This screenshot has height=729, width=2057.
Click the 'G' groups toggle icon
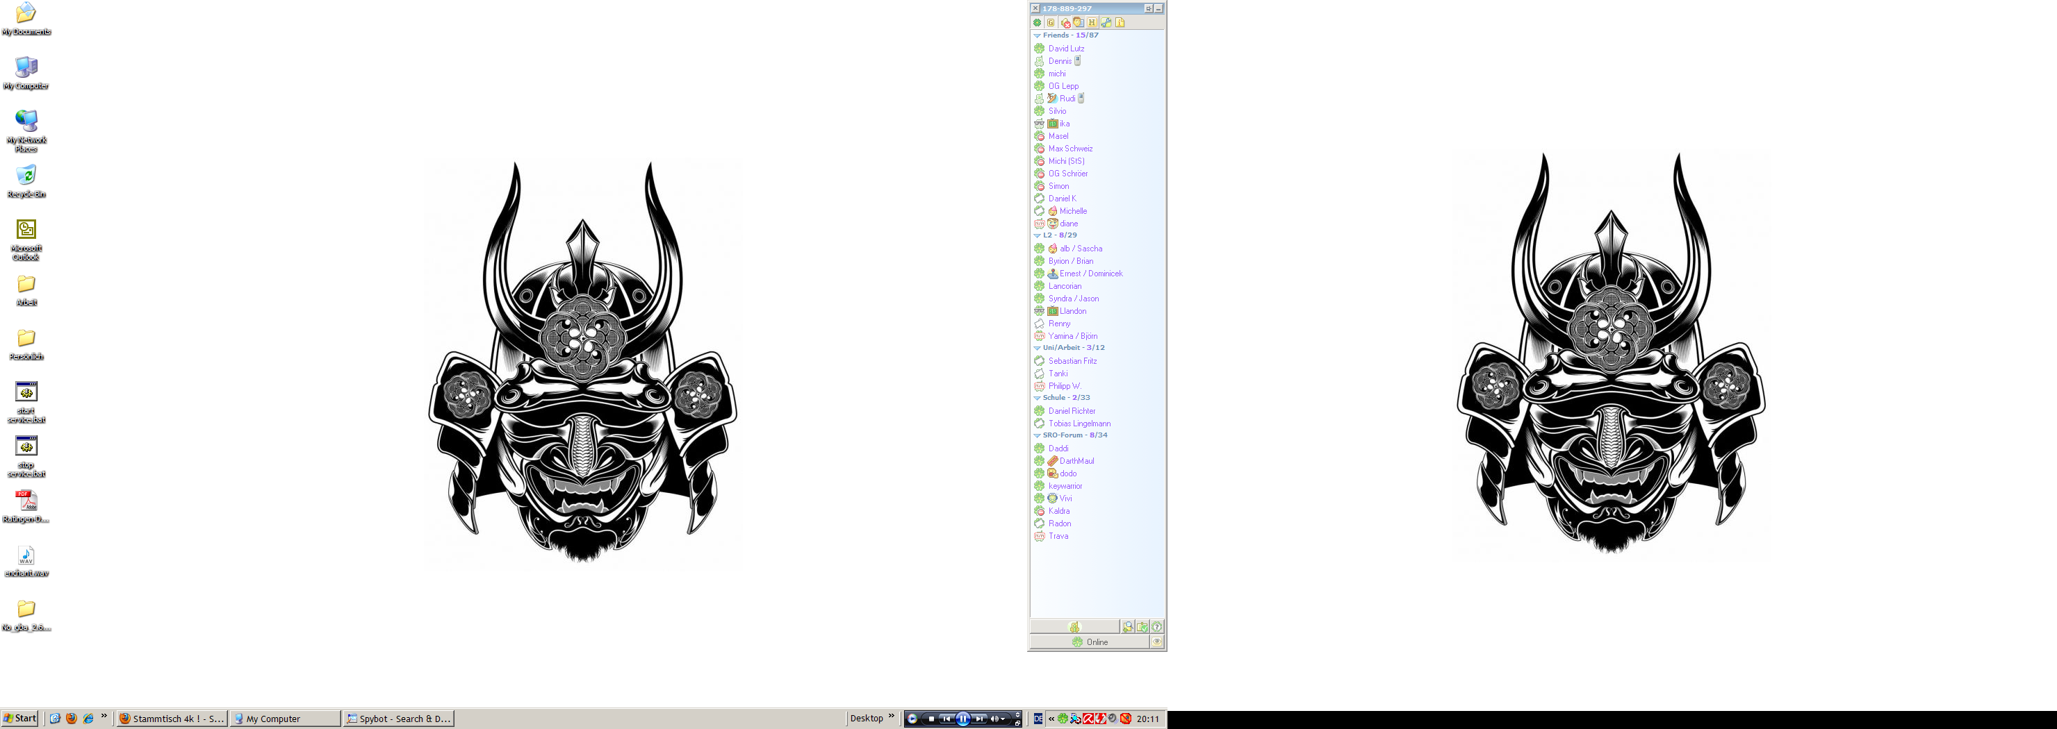(x=1051, y=23)
